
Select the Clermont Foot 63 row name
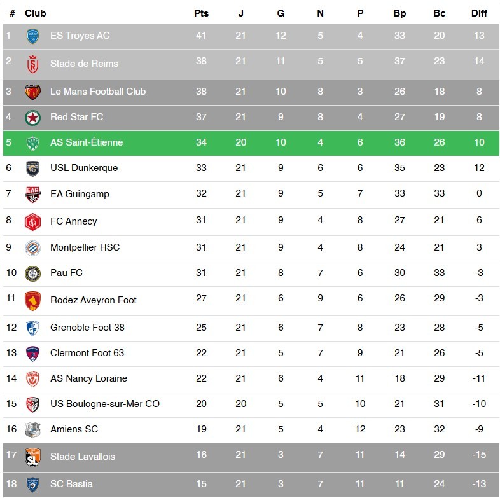[87, 353]
